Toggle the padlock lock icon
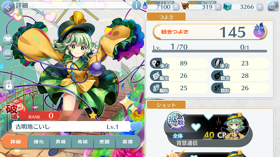Screen dimensions: 280x157 click(9, 85)
